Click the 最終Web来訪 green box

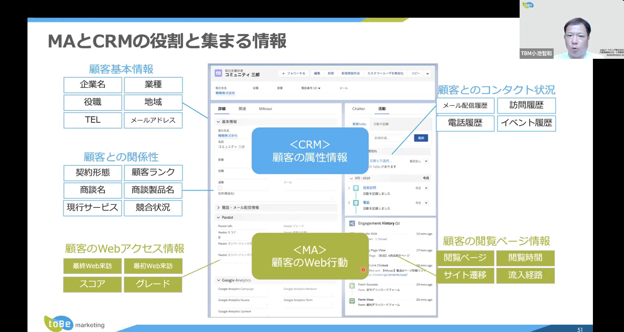(x=92, y=266)
